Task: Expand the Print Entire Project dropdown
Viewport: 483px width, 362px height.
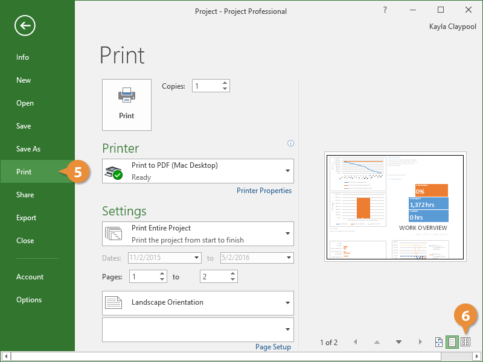Action: pos(287,233)
